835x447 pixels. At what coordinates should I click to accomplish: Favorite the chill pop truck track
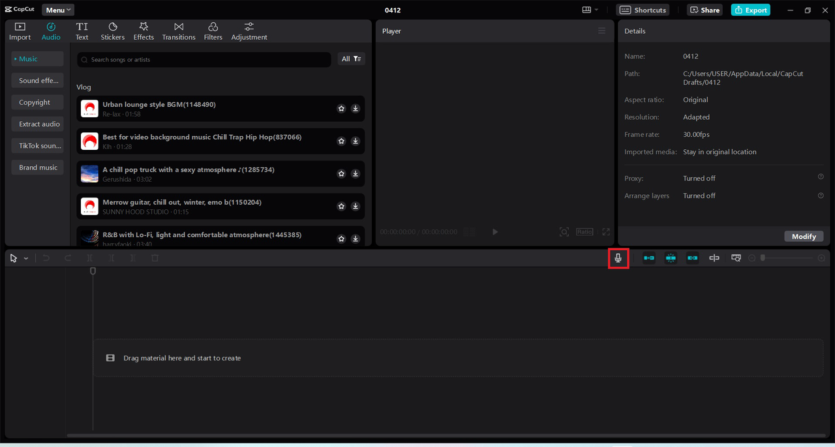[x=341, y=174]
